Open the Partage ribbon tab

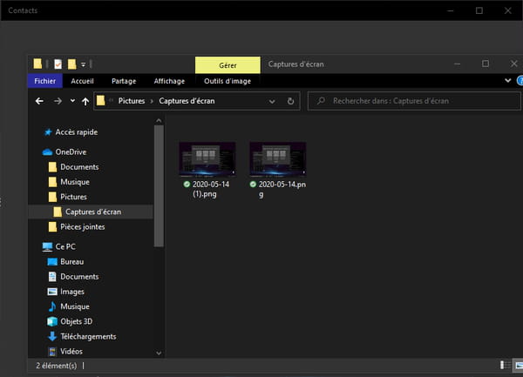[x=124, y=81]
